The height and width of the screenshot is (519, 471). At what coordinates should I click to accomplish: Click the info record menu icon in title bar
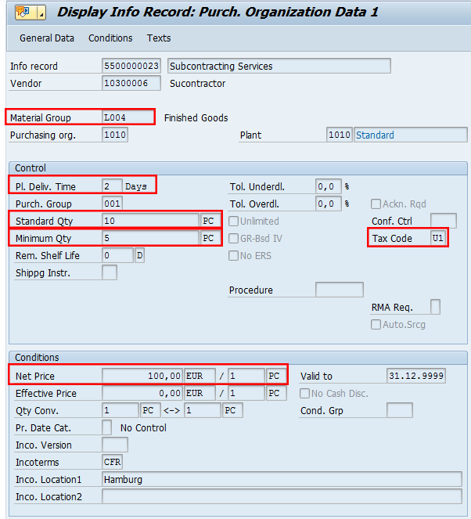coord(23,13)
